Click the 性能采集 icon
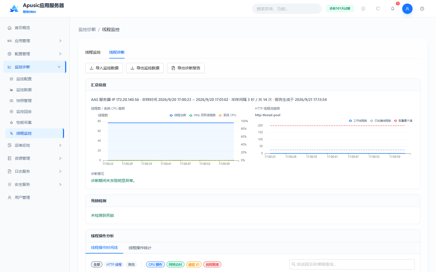 tap(11, 122)
